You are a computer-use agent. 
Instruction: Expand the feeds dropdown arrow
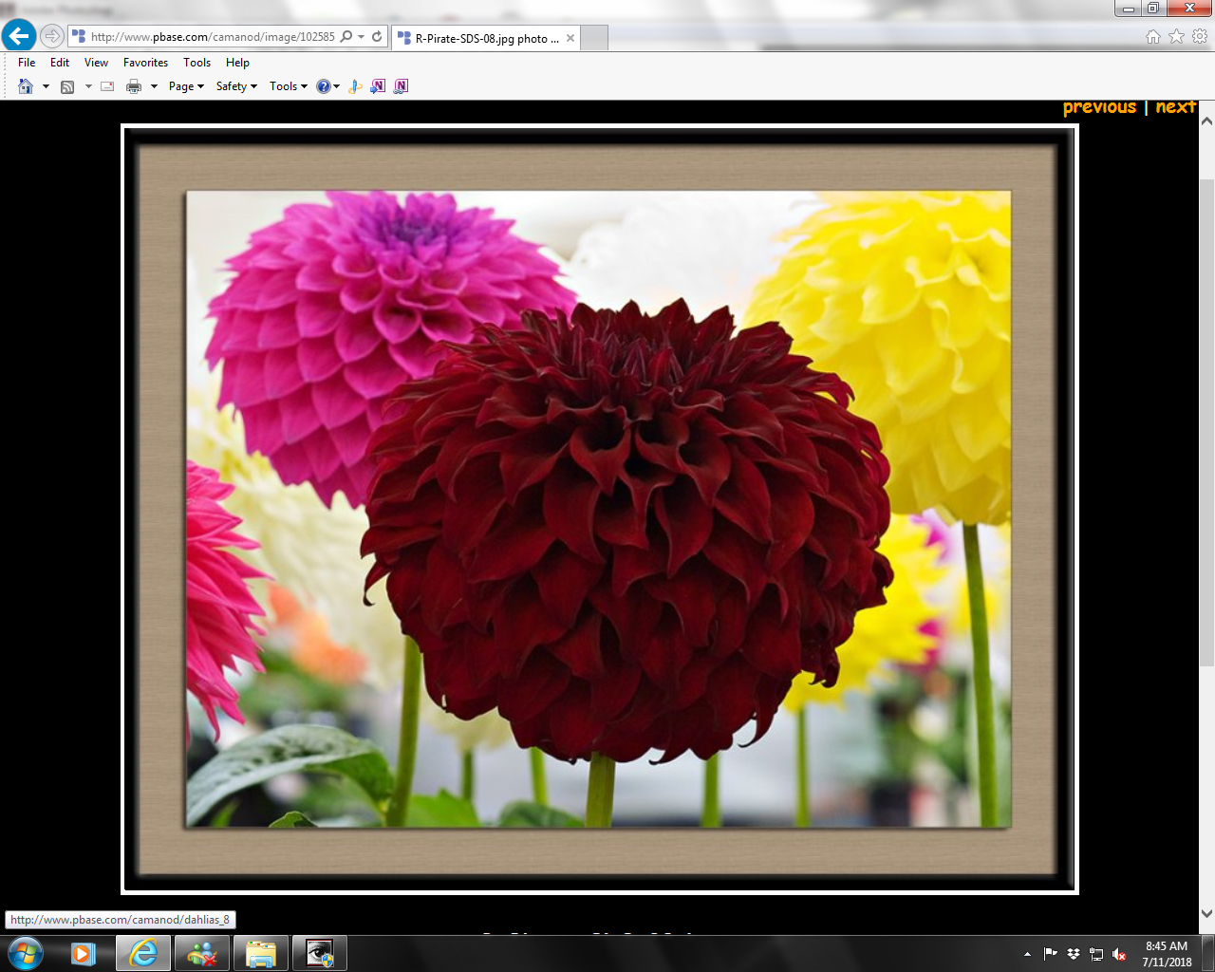[x=88, y=86]
